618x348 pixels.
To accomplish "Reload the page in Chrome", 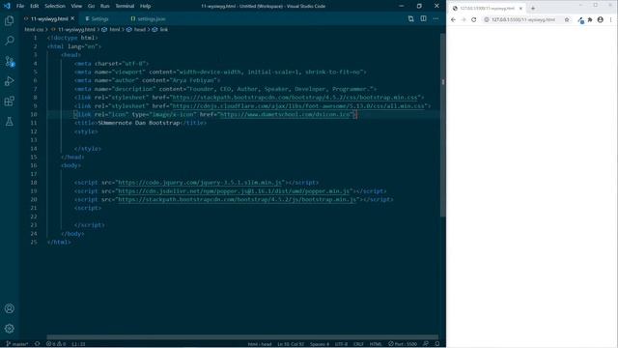I will pos(474,19).
